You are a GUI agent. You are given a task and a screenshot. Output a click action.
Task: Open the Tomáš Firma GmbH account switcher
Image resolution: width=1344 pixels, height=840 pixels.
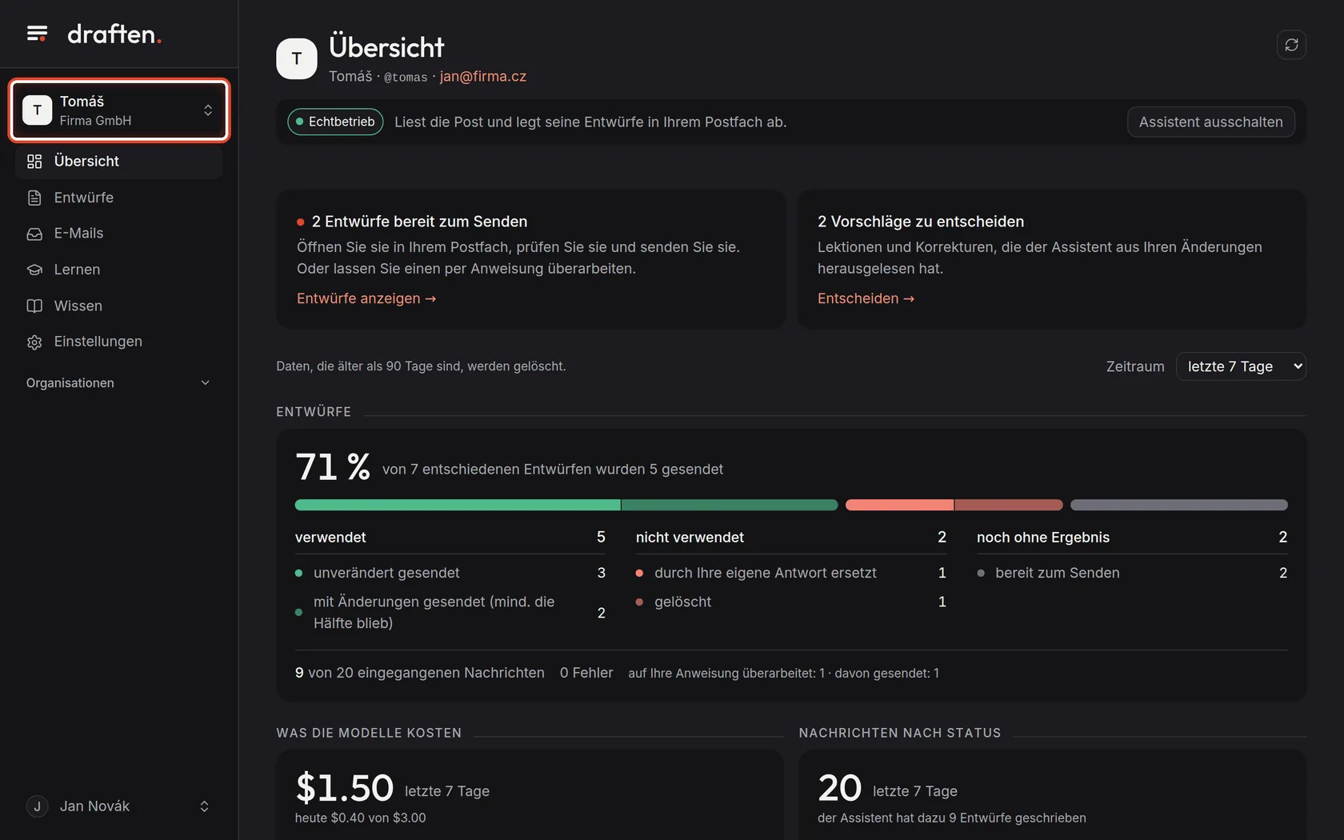pyautogui.click(x=119, y=110)
